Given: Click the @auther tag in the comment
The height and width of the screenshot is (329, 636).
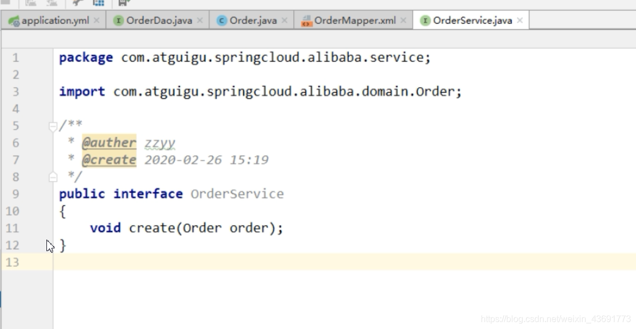Looking at the screenshot, I should [x=109, y=142].
